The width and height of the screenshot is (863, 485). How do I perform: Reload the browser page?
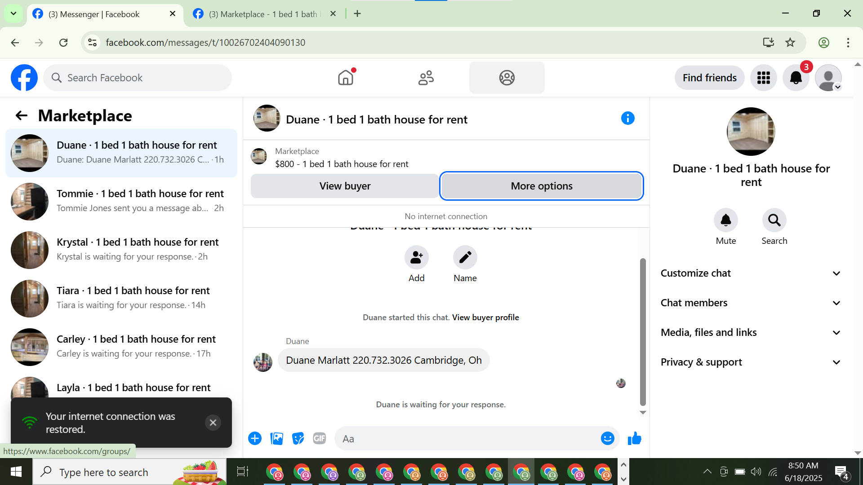click(63, 43)
